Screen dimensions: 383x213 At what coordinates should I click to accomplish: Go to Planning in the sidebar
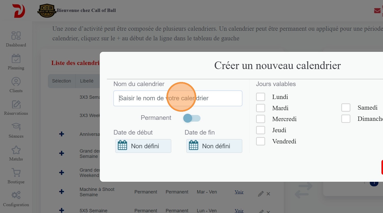click(x=16, y=59)
